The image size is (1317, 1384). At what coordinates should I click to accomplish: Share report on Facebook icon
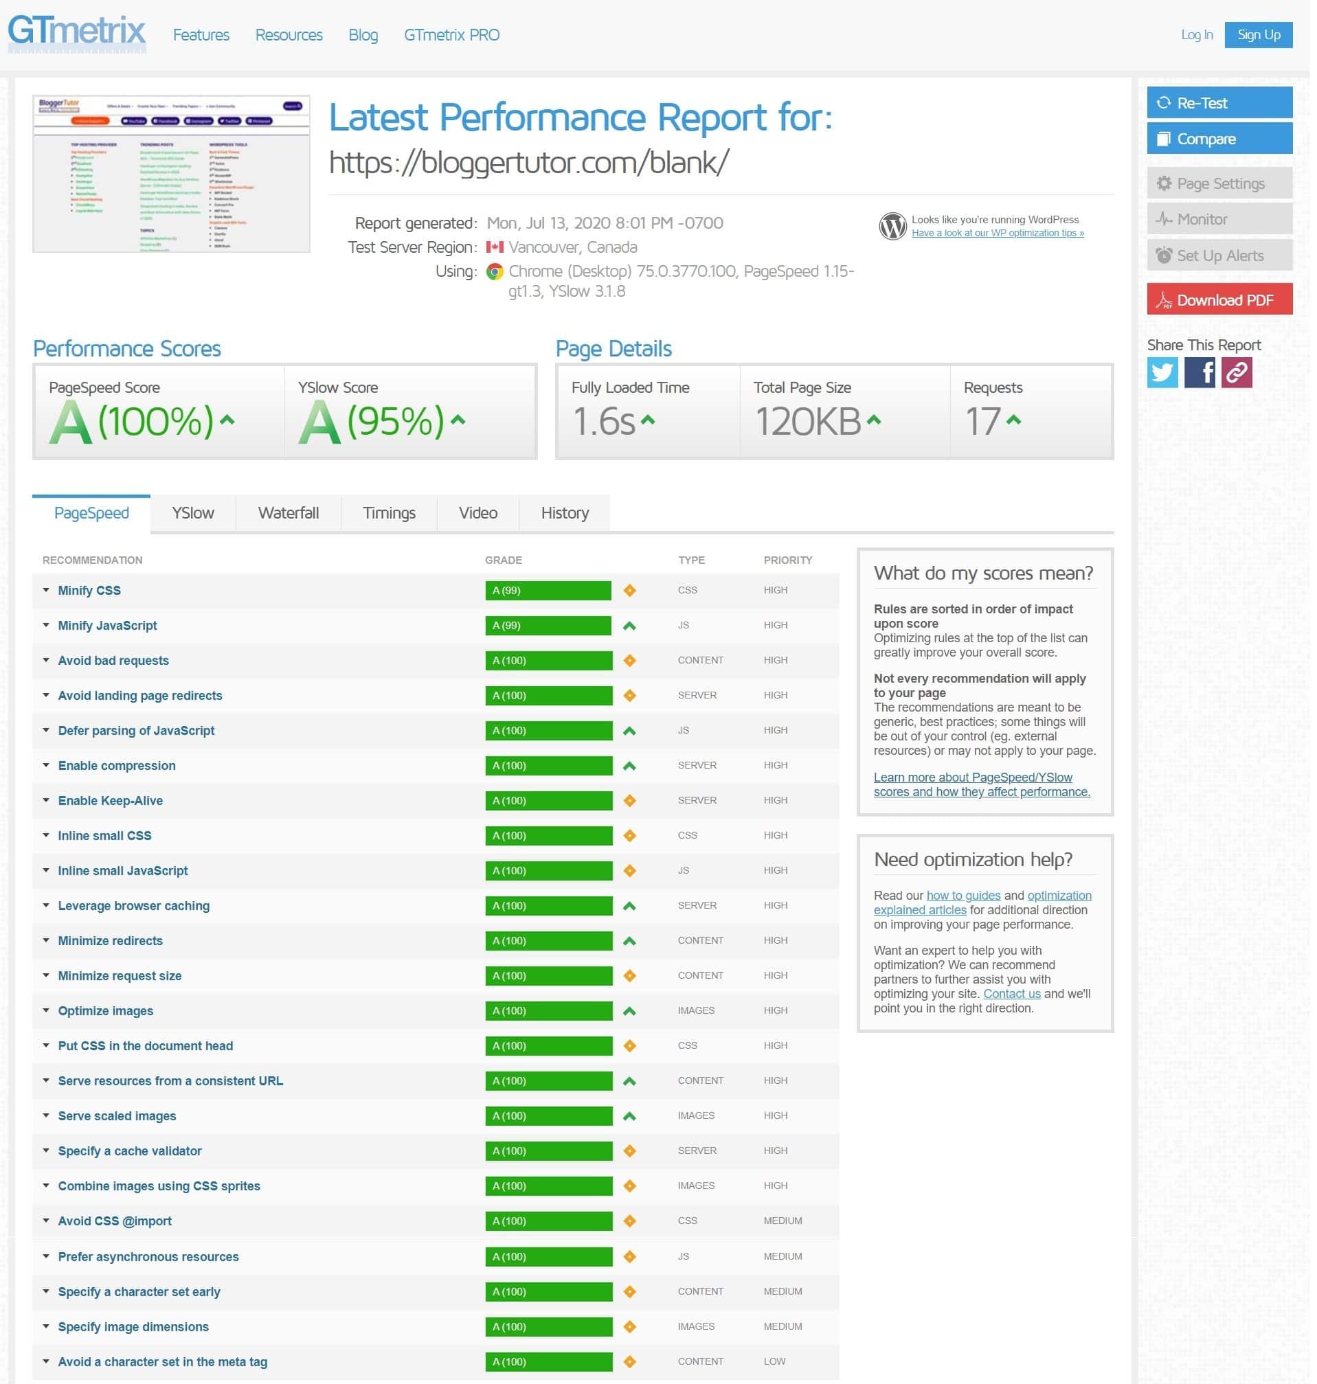(1199, 372)
